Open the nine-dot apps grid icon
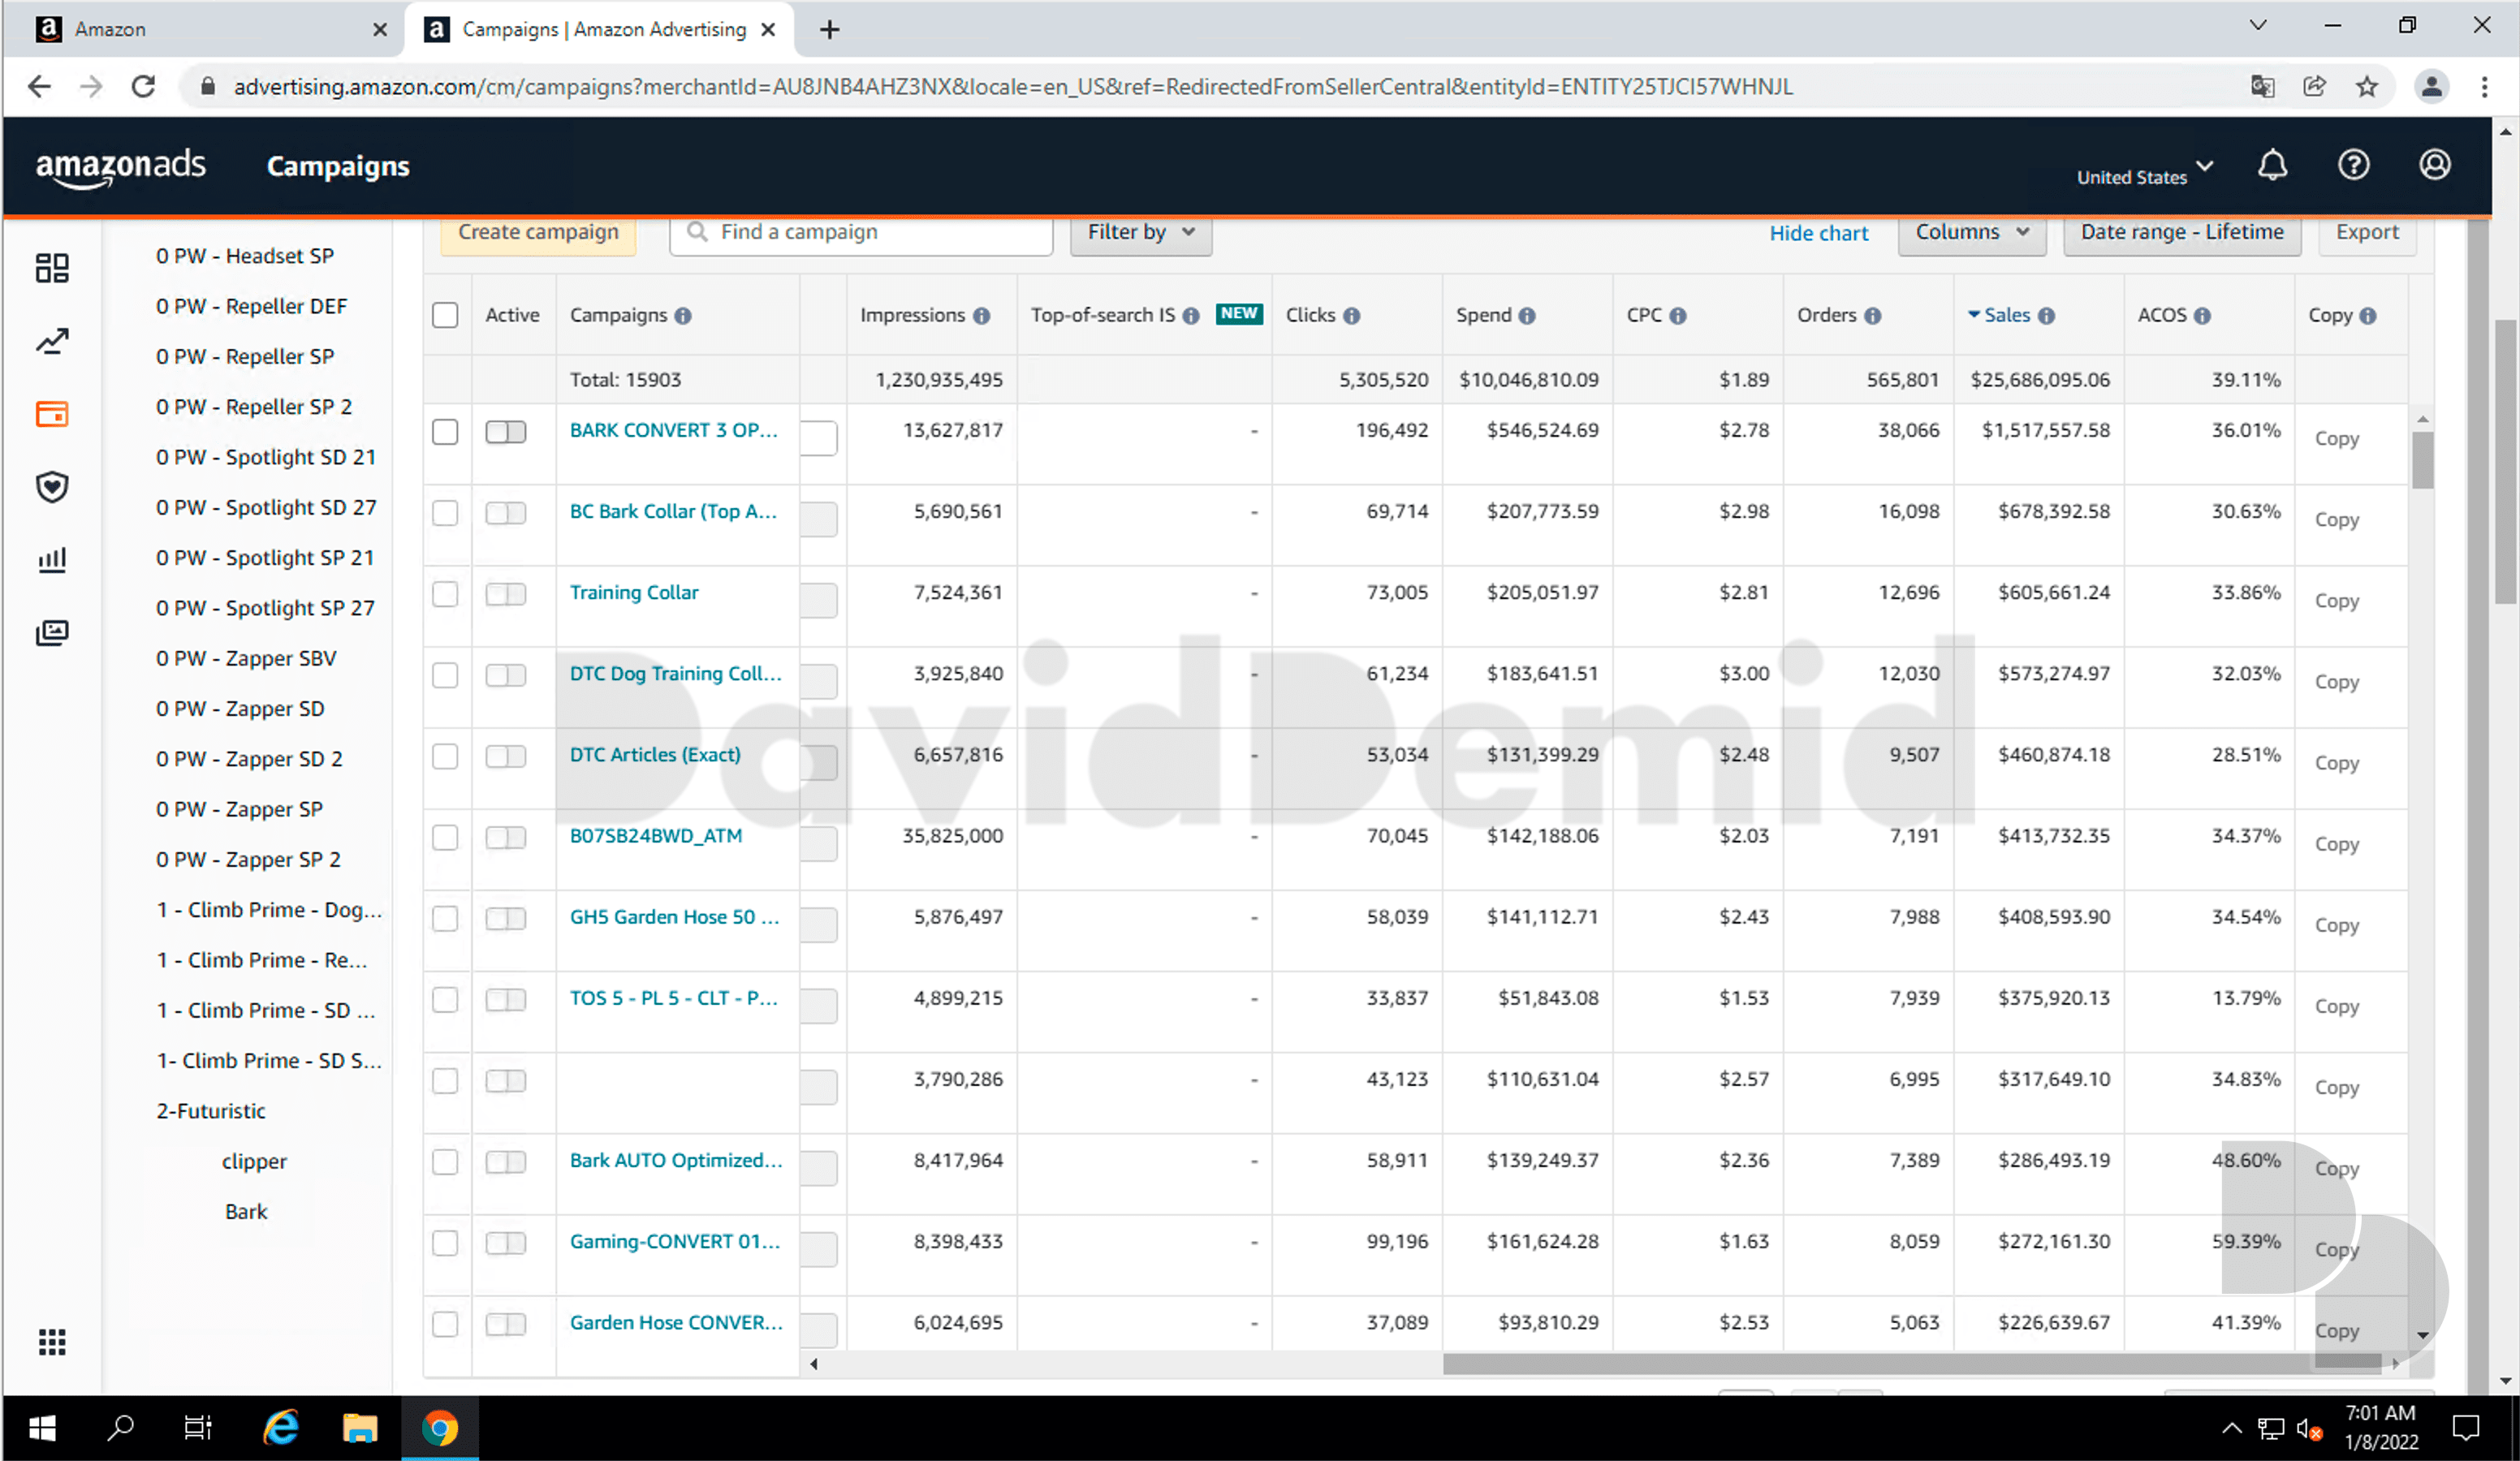The image size is (2520, 1461). (52, 1342)
